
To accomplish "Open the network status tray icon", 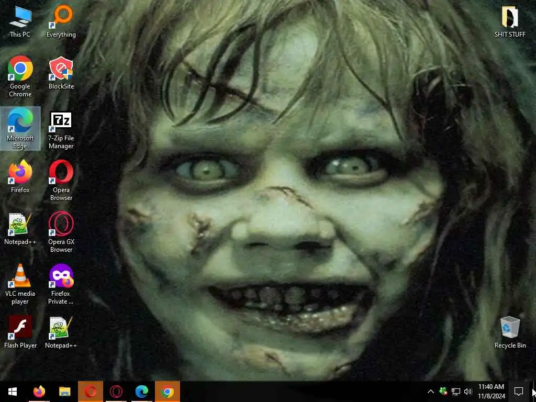I will pyautogui.click(x=456, y=392).
